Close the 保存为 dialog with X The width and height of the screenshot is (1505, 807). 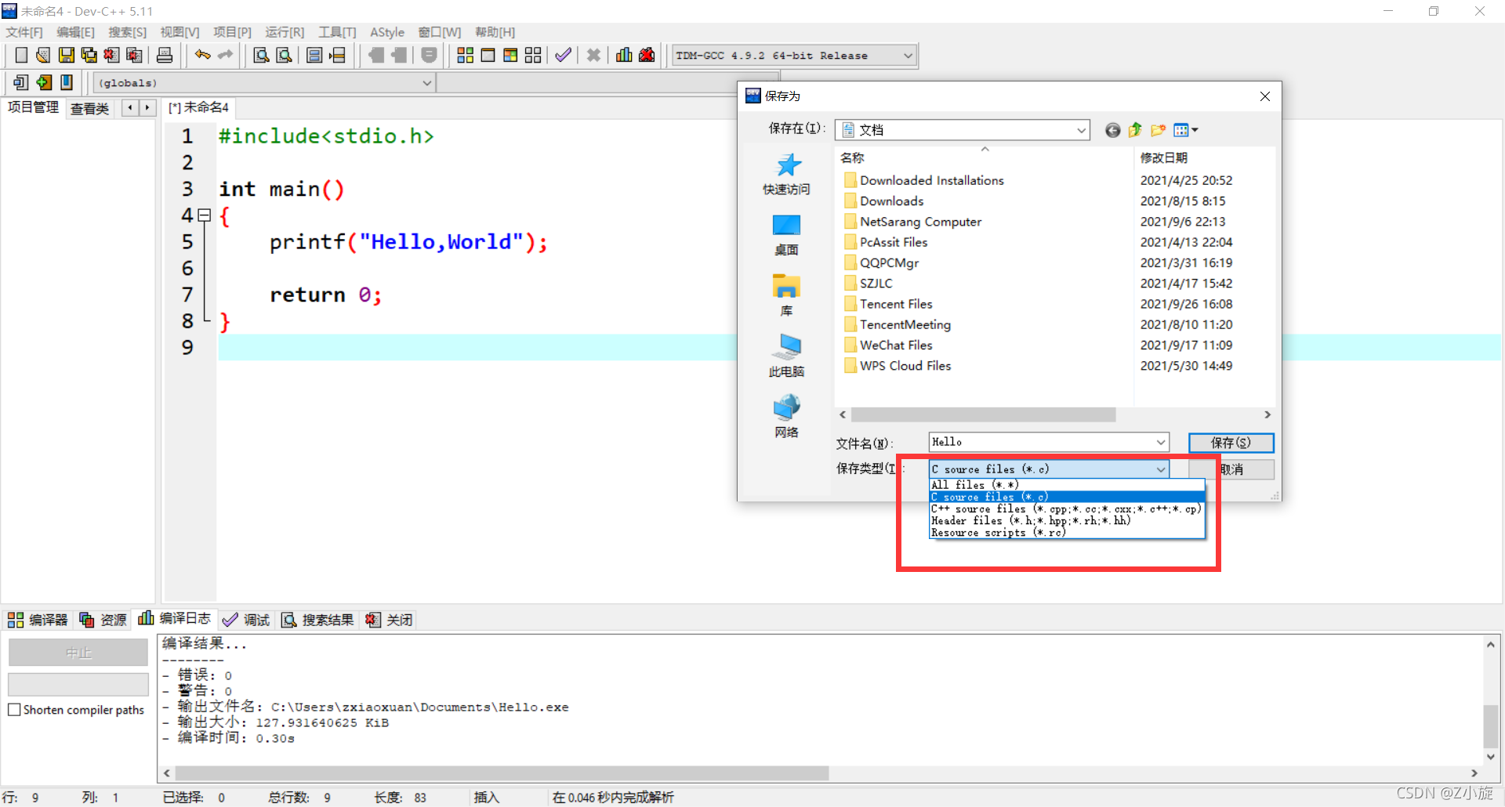pos(1265,96)
